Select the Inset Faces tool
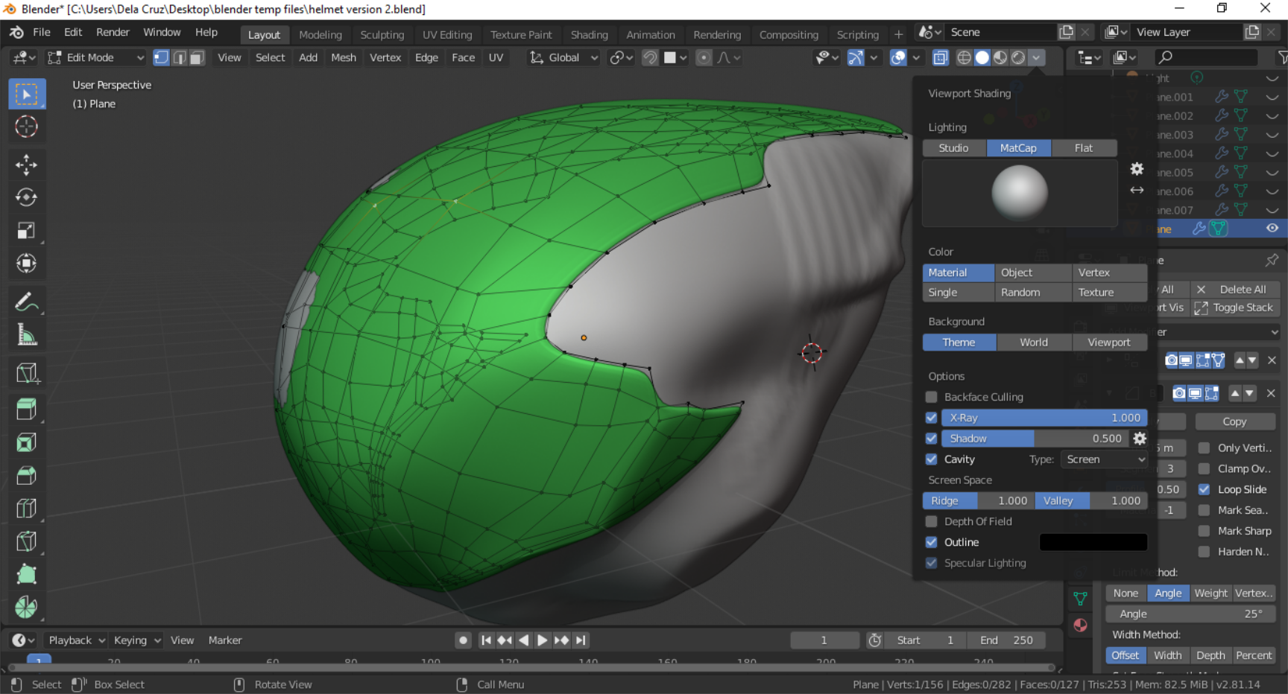 [27, 443]
